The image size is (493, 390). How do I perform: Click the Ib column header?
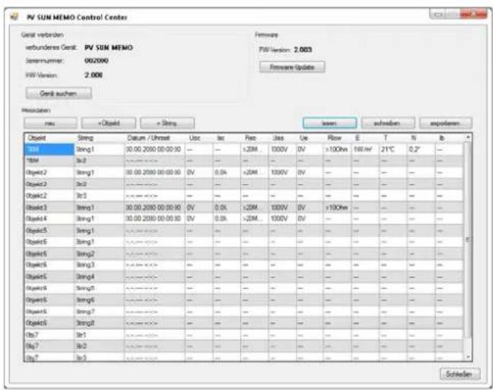click(x=449, y=138)
